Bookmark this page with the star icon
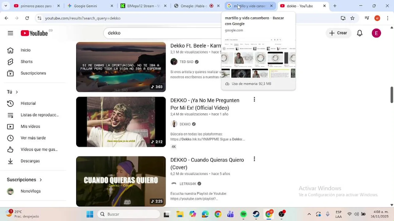The height and width of the screenshot is (221, 394). click(353, 18)
